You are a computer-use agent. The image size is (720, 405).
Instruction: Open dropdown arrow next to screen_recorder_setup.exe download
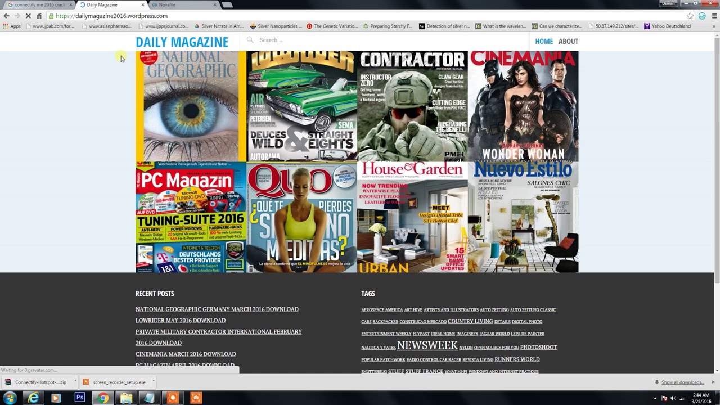(153, 382)
